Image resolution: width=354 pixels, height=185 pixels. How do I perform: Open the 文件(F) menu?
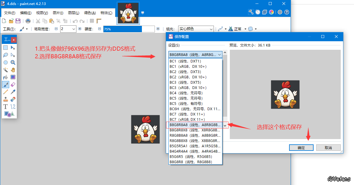pos(10,13)
